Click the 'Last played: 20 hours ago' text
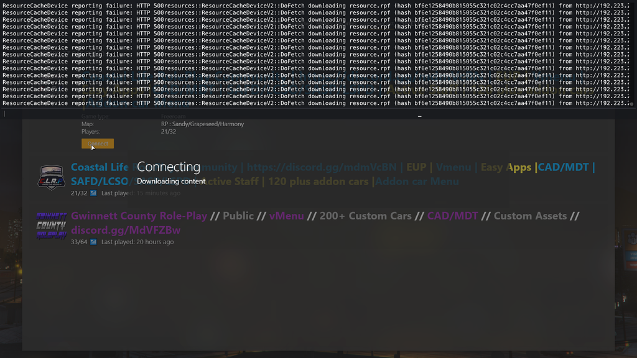Image resolution: width=637 pixels, height=358 pixels. [137, 242]
